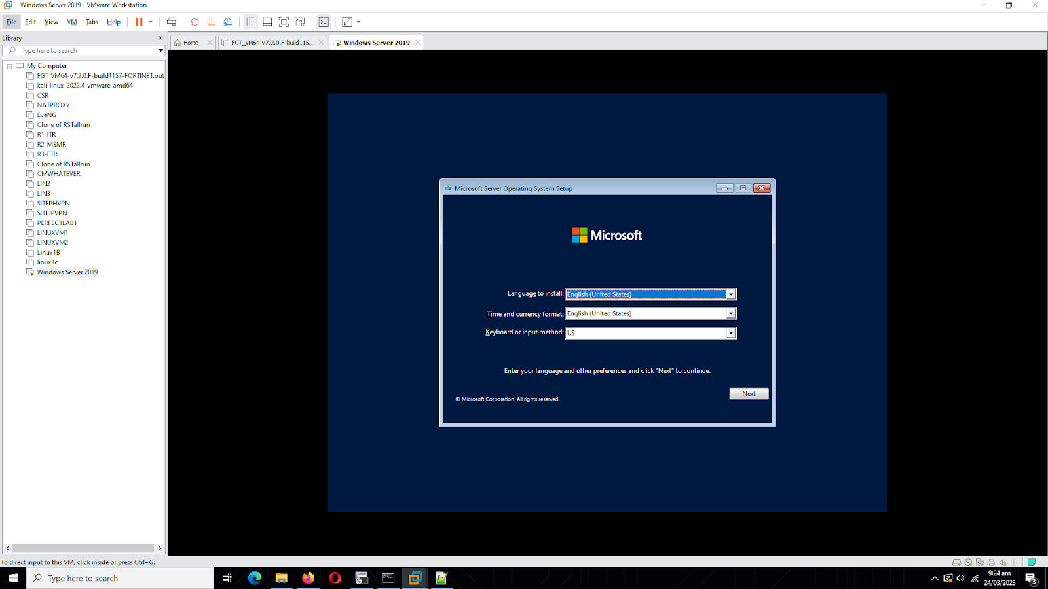Image resolution: width=1048 pixels, height=589 pixels.
Task: Click Send Ctrl+Alt+Del toolbar icon
Action: pyautogui.click(x=172, y=22)
